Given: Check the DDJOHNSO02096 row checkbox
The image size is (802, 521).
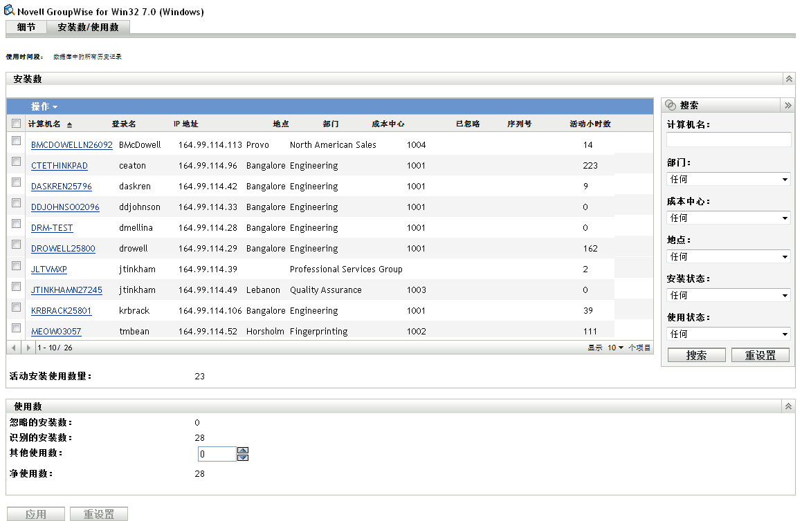Looking at the screenshot, I should click(17, 202).
